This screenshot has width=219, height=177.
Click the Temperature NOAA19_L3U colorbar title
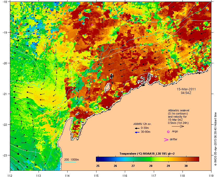pyautogui.click(x=147, y=154)
